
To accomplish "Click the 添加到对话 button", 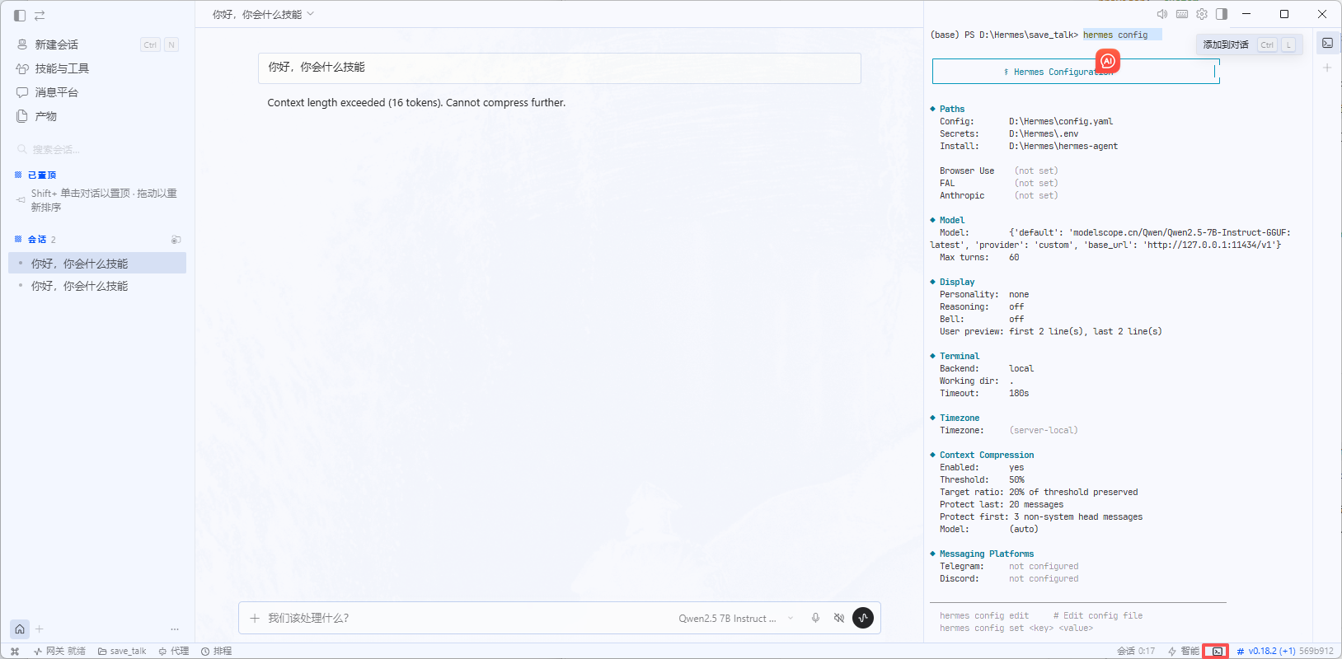I will (x=1249, y=44).
